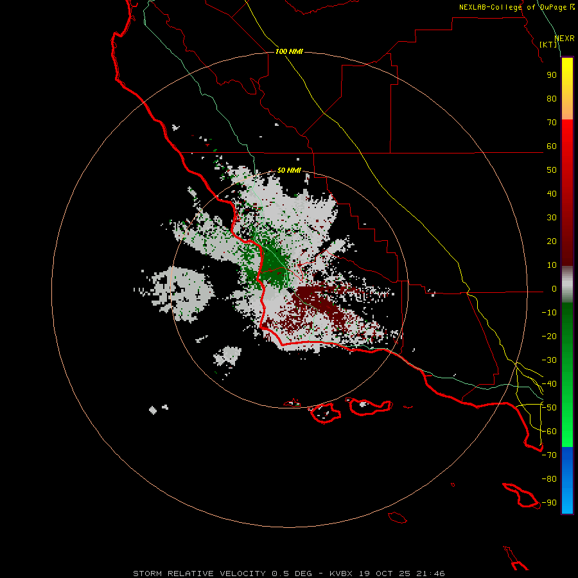Pick the yellow top segment of color bar
This screenshot has width=578, height=578.
click(567, 89)
